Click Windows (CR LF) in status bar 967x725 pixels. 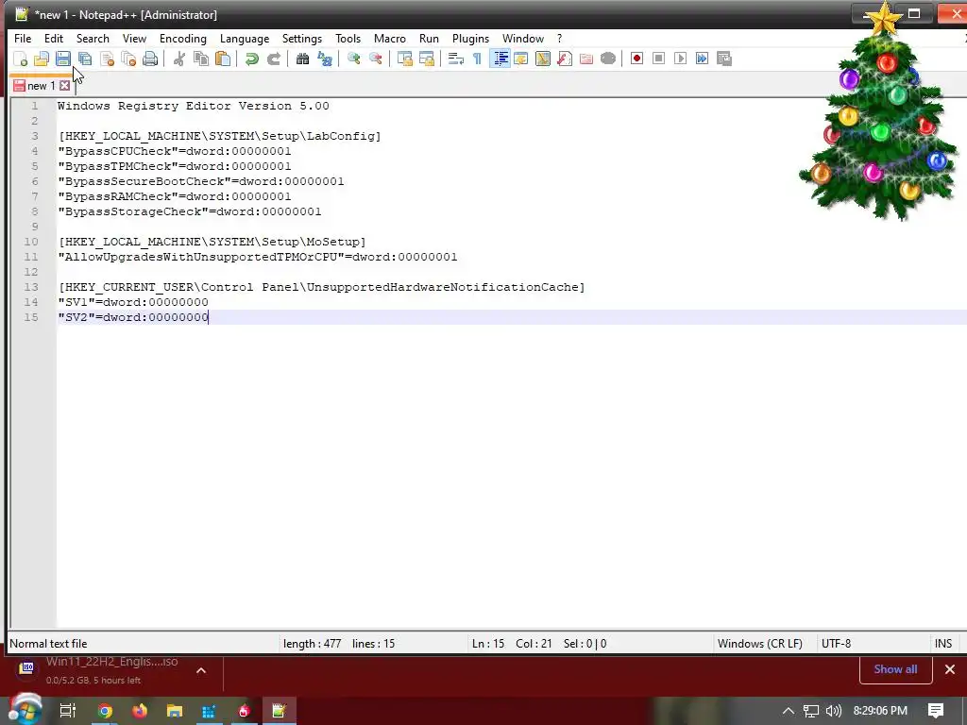coord(760,644)
